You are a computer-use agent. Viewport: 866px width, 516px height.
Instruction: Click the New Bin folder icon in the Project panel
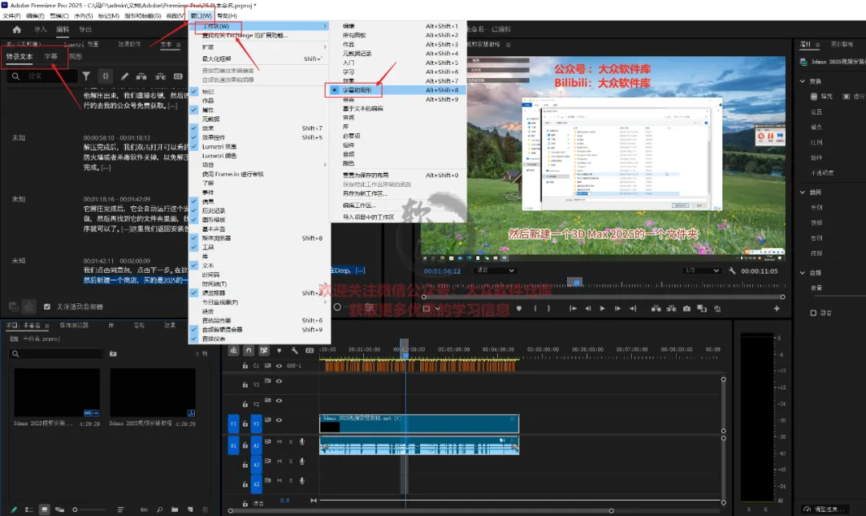(x=175, y=509)
